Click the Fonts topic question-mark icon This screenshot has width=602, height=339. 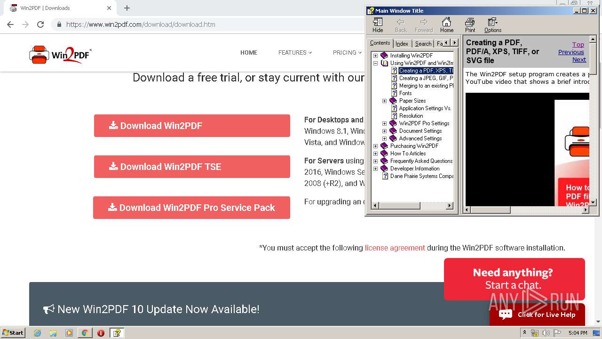click(x=394, y=93)
